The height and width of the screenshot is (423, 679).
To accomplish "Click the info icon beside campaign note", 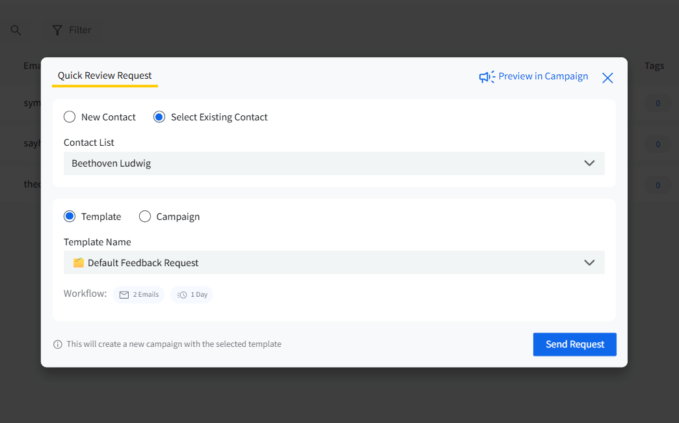I will point(58,344).
